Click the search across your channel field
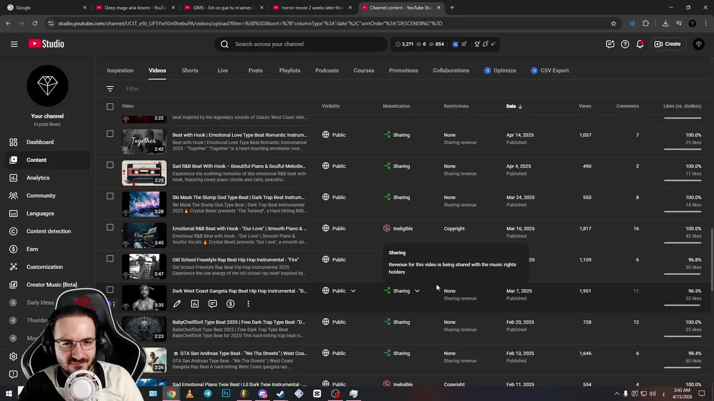 click(x=301, y=44)
